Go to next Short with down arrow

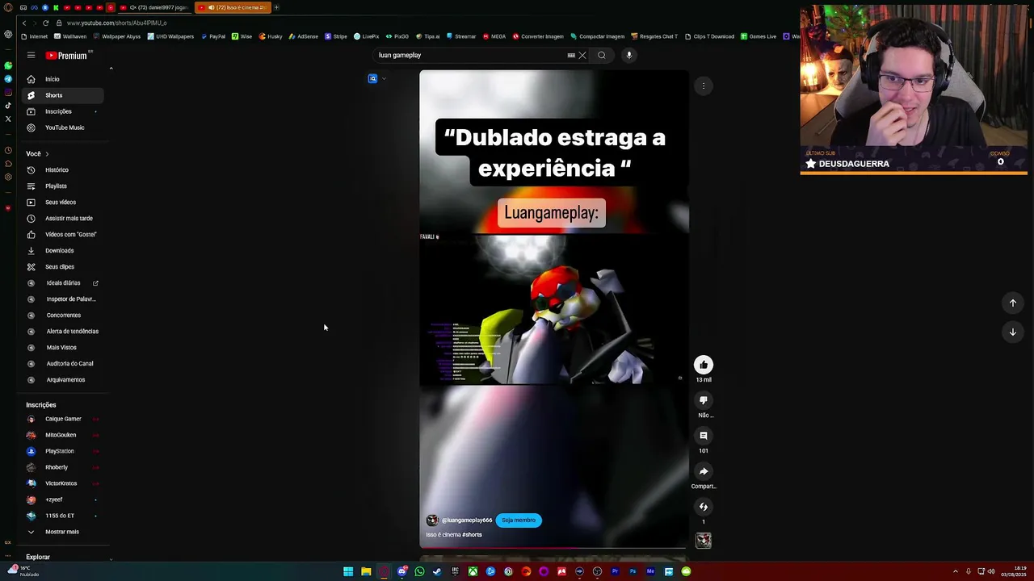pos(1013,332)
